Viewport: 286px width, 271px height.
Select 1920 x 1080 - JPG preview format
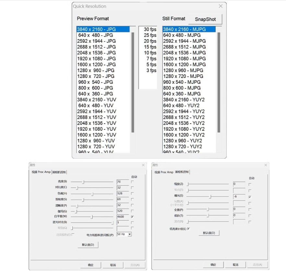click(103, 59)
